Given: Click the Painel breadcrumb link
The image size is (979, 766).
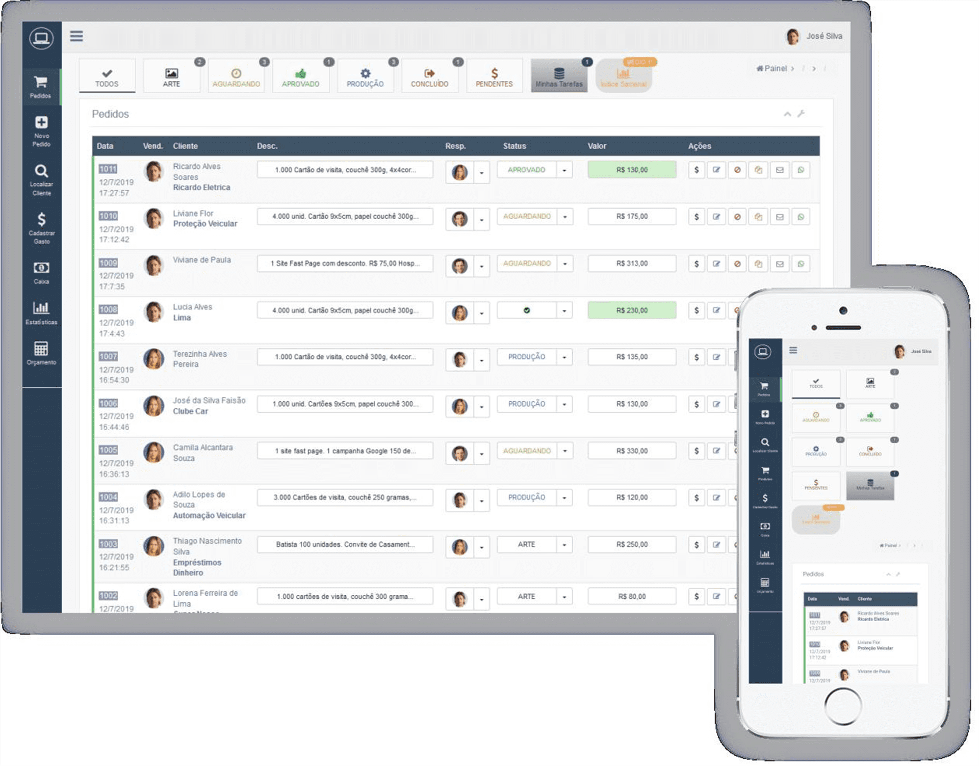Looking at the screenshot, I should [x=772, y=68].
